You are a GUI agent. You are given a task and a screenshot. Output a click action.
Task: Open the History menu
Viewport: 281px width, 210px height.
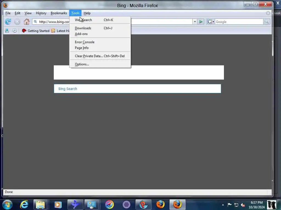tap(41, 13)
